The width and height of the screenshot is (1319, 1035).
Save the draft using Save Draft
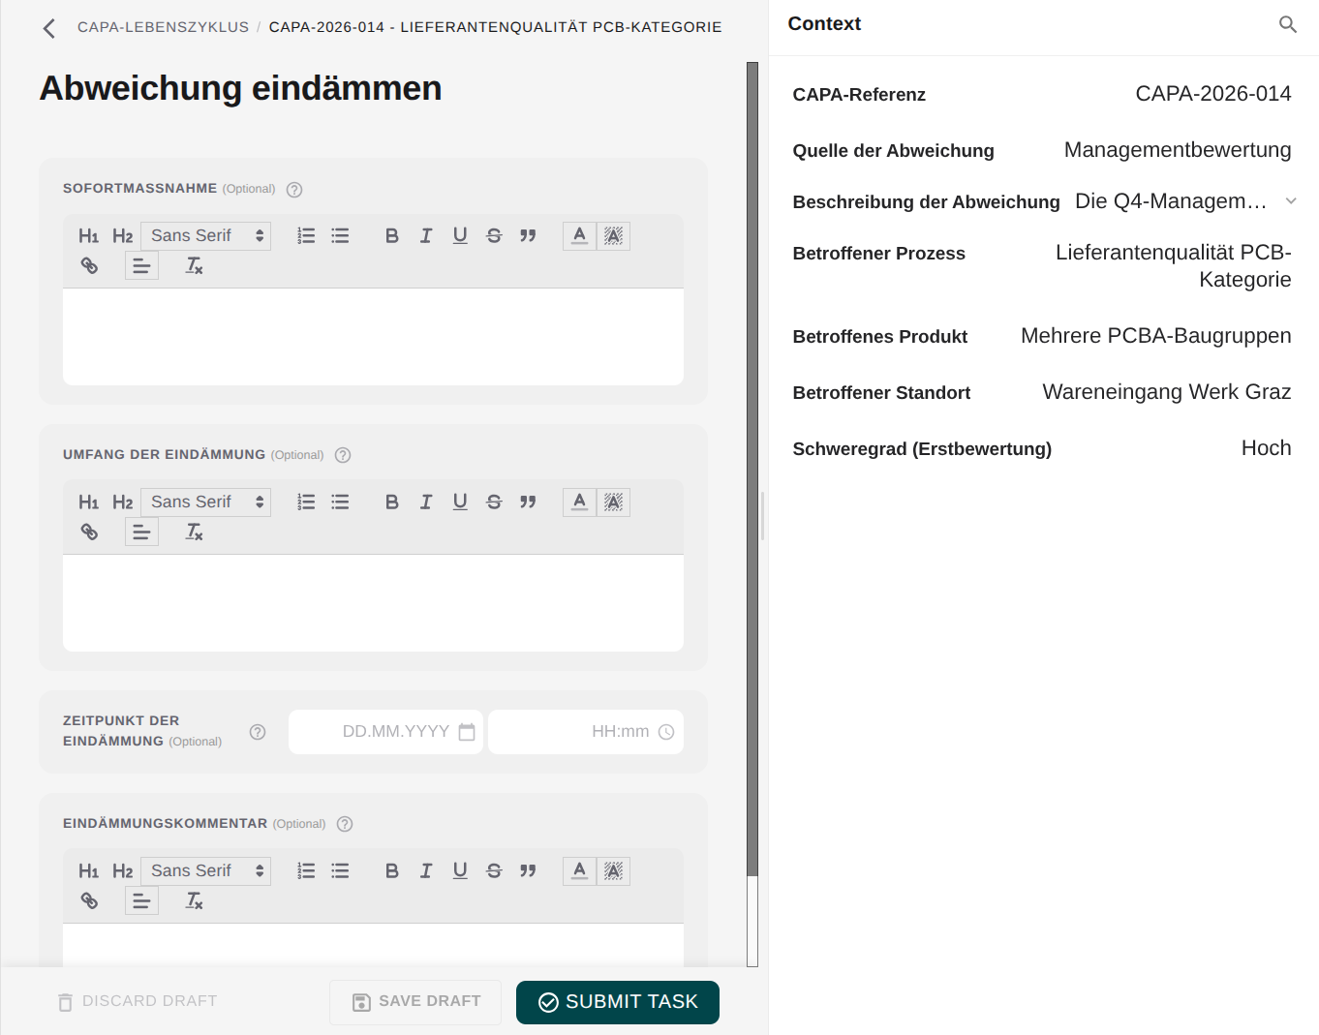pos(415,1002)
